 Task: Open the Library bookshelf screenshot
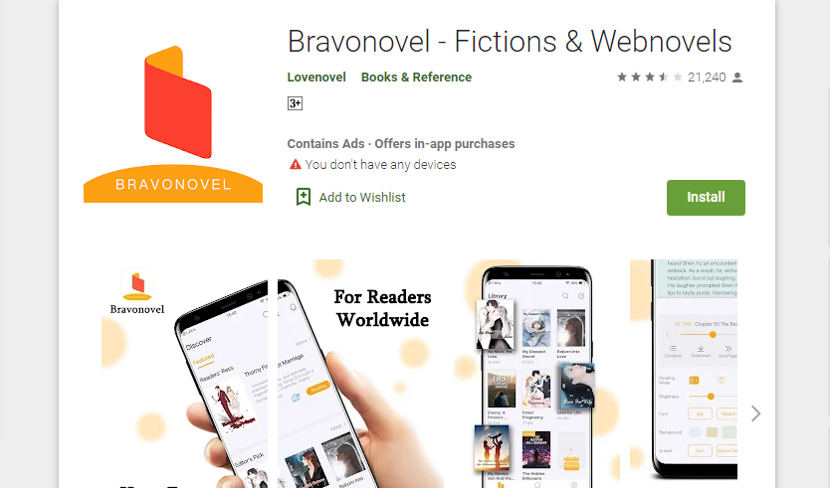click(536, 374)
